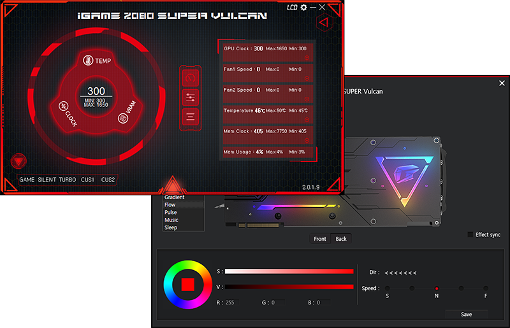
Task: Click the R value field
Action: coord(232,303)
